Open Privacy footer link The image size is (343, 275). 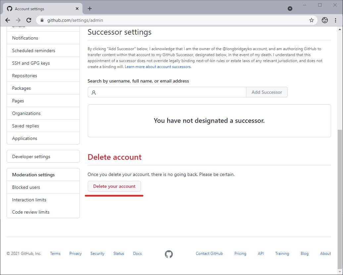pos(75,254)
